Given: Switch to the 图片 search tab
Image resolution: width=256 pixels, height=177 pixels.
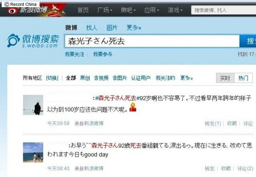Looking at the screenshot, I should coord(112,28).
